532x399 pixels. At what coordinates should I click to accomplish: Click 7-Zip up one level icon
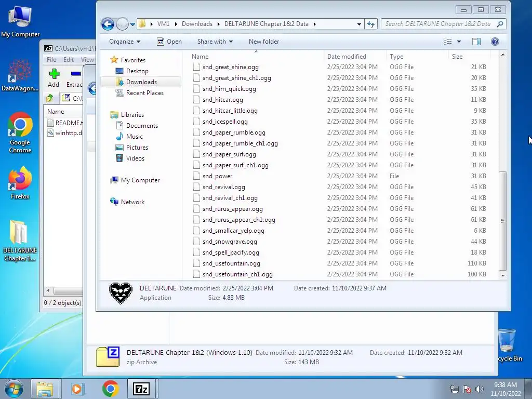pyautogui.click(x=50, y=98)
